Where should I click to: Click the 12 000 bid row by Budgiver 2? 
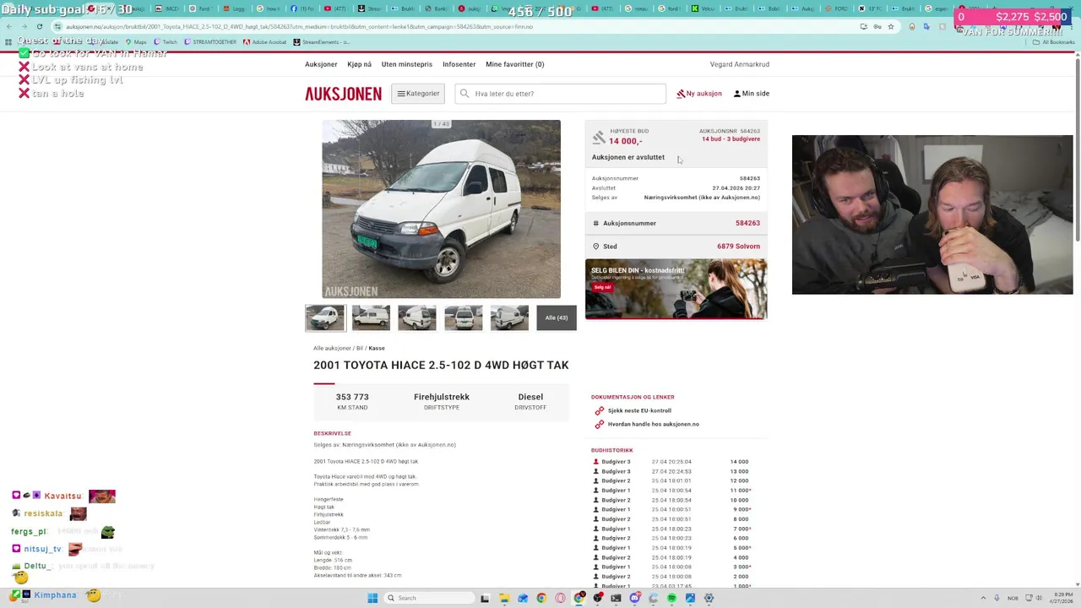point(672,480)
